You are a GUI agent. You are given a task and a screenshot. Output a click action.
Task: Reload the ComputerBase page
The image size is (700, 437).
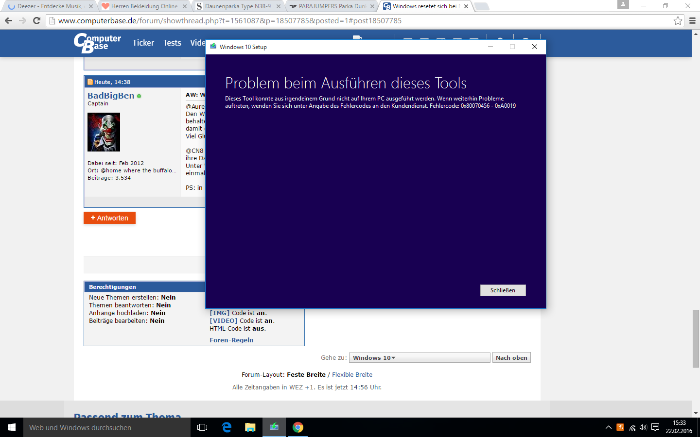point(36,20)
